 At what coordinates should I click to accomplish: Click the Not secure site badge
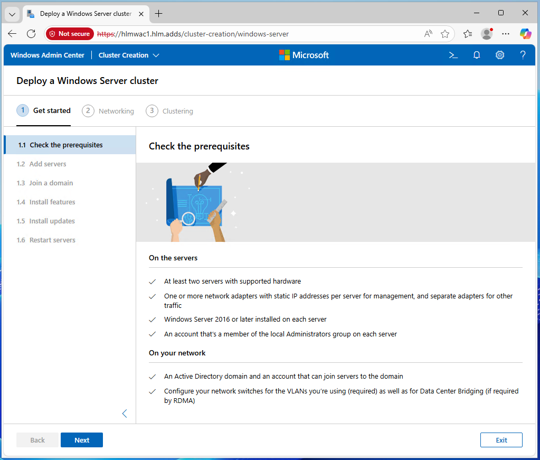tap(70, 34)
